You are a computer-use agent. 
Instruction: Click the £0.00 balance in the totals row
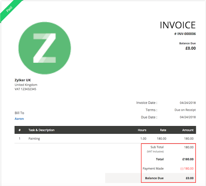[190, 178]
